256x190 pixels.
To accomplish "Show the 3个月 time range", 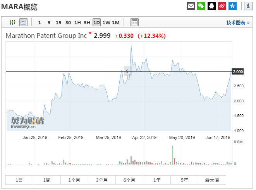I will 102,180.
